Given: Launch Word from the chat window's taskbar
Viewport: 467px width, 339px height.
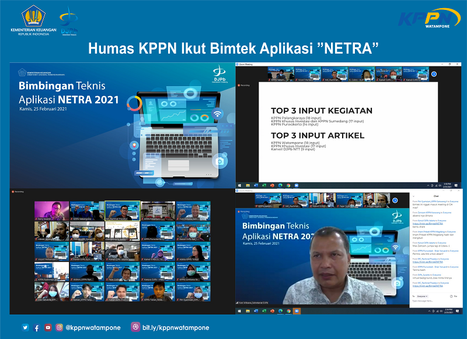Looking at the screenshot, I should coord(256,311).
